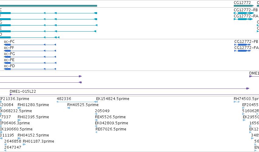Select the CG12772-PB protein glyph
The height and width of the screenshot is (152, 259).
pos(243,45)
